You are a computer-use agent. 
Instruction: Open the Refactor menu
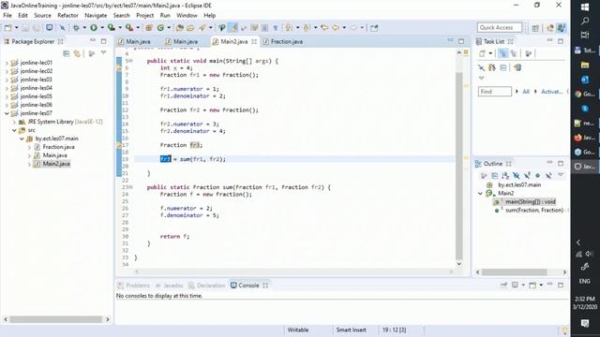[x=67, y=15]
